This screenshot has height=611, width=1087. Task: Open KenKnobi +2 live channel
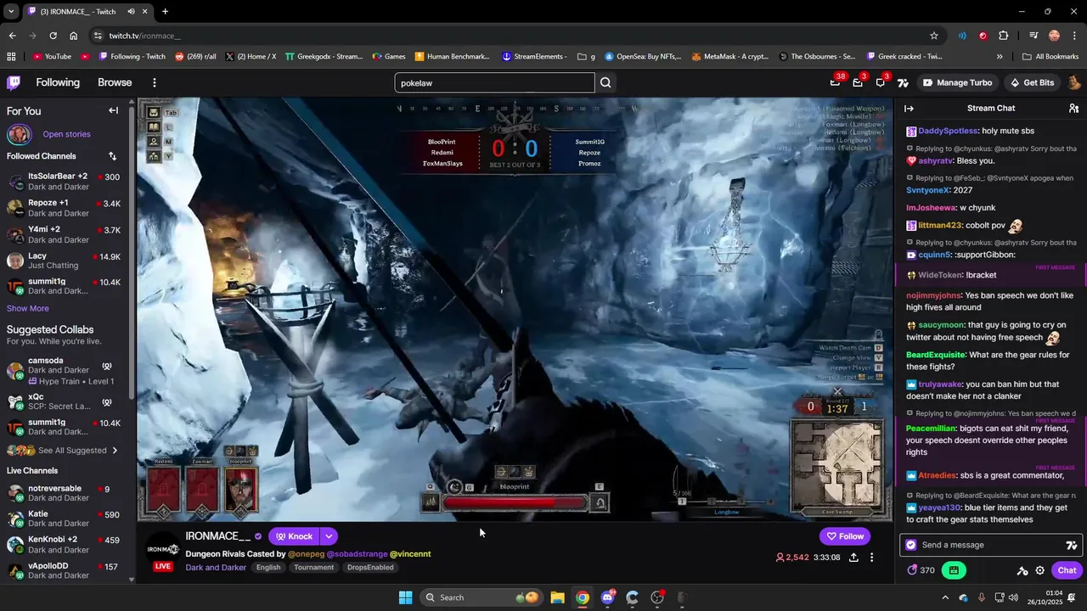(x=65, y=544)
